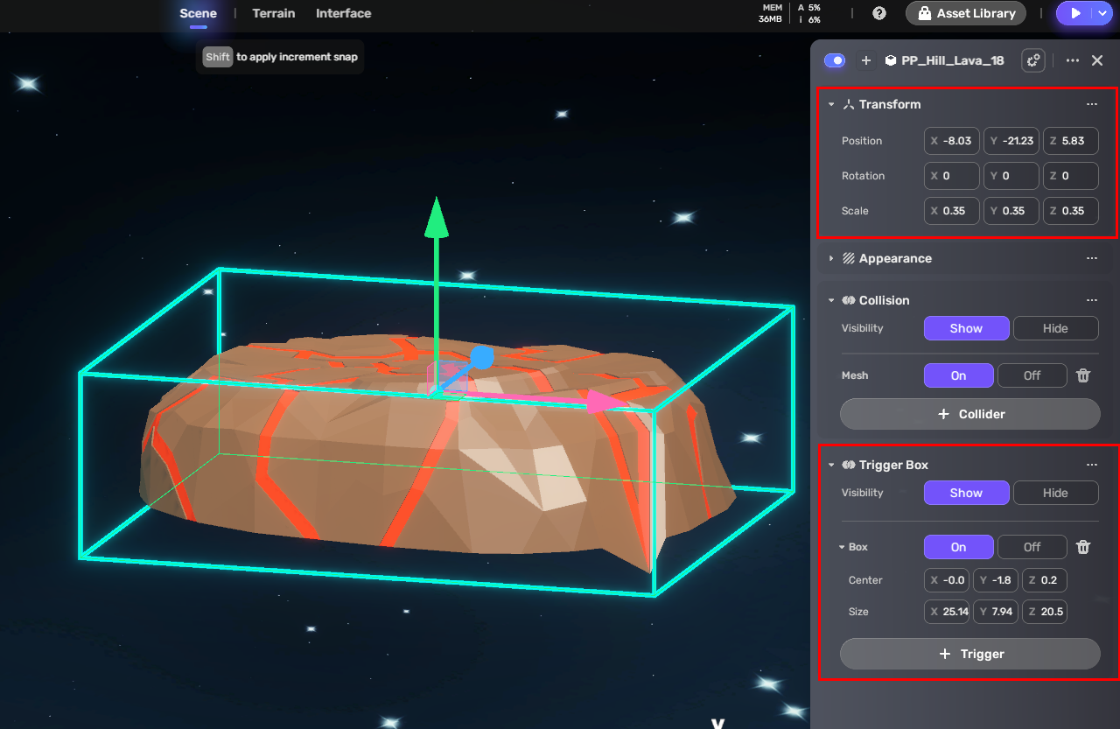Open the Interface tab

point(343,13)
